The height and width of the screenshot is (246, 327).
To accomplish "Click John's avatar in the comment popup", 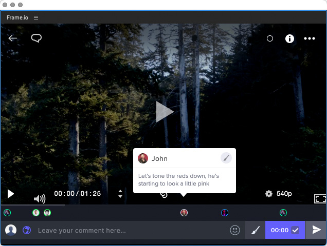I will pos(143,158).
